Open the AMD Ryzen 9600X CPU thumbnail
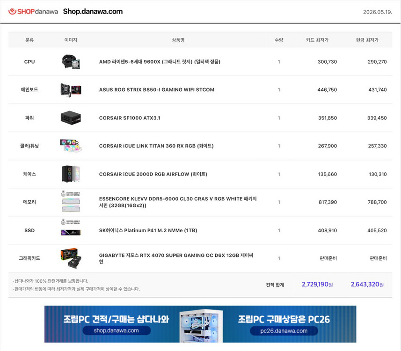The width and height of the screenshot is (401, 351). pos(71,62)
